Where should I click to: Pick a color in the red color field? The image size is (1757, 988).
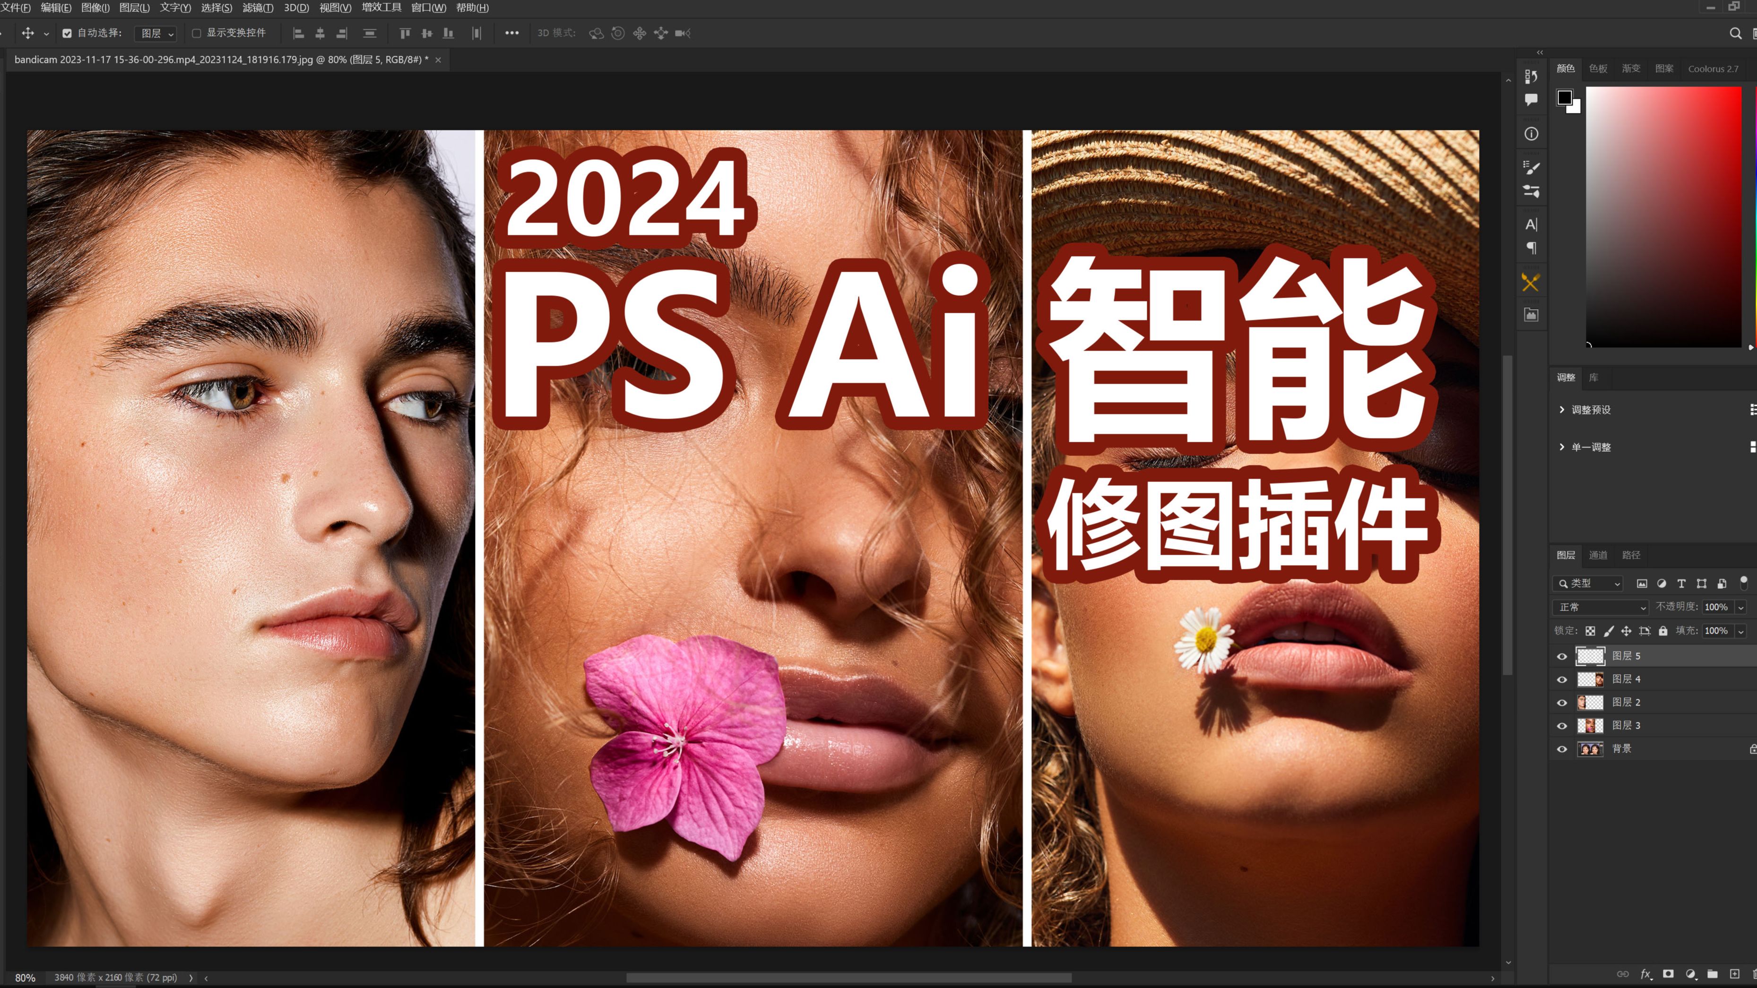coord(1663,217)
